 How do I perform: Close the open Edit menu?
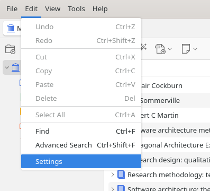click(31, 8)
